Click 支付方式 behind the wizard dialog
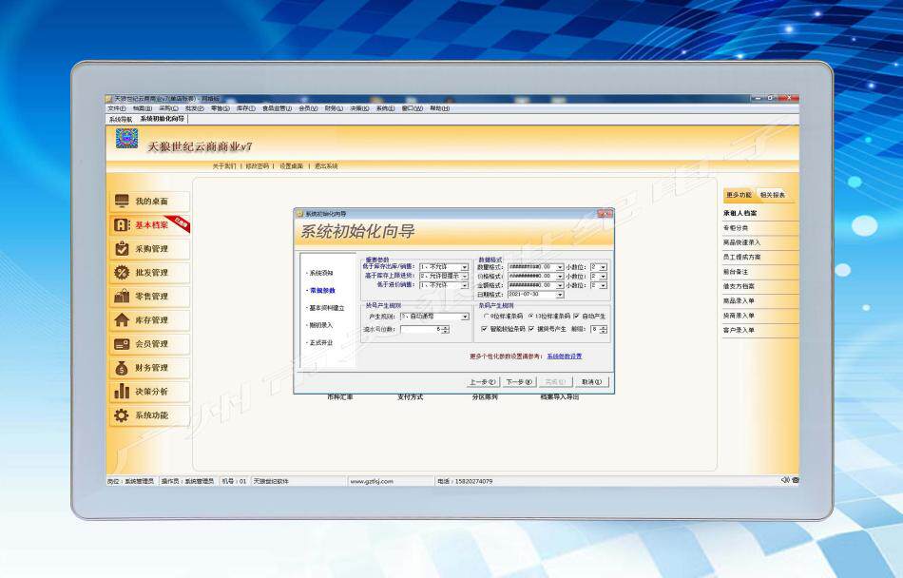 pos(410,397)
